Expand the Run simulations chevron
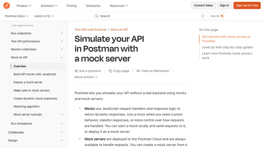 coord(62,124)
